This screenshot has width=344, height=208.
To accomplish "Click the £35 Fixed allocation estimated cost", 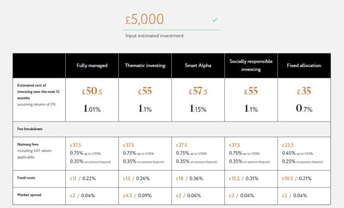I will point(304,91).
